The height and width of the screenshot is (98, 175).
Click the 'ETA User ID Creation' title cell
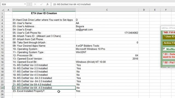[44, 13]
